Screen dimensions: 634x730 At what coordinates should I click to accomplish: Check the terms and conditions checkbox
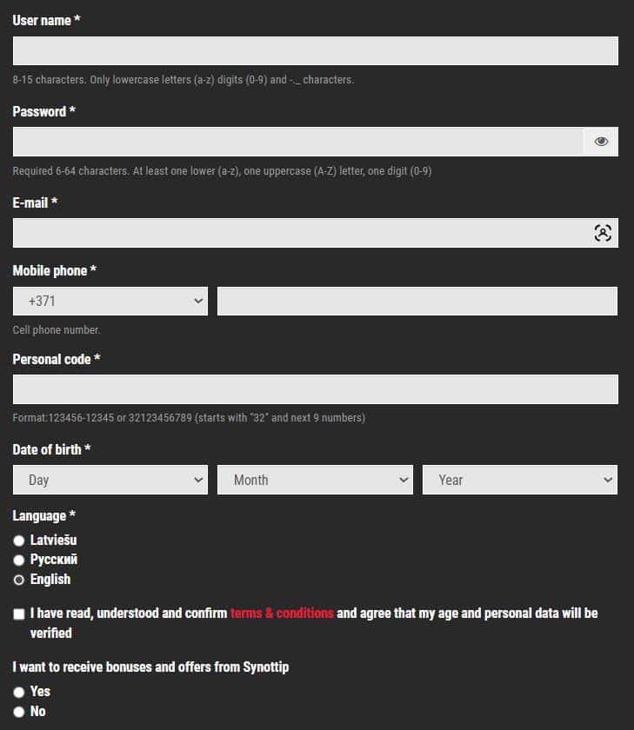point(18,614)
